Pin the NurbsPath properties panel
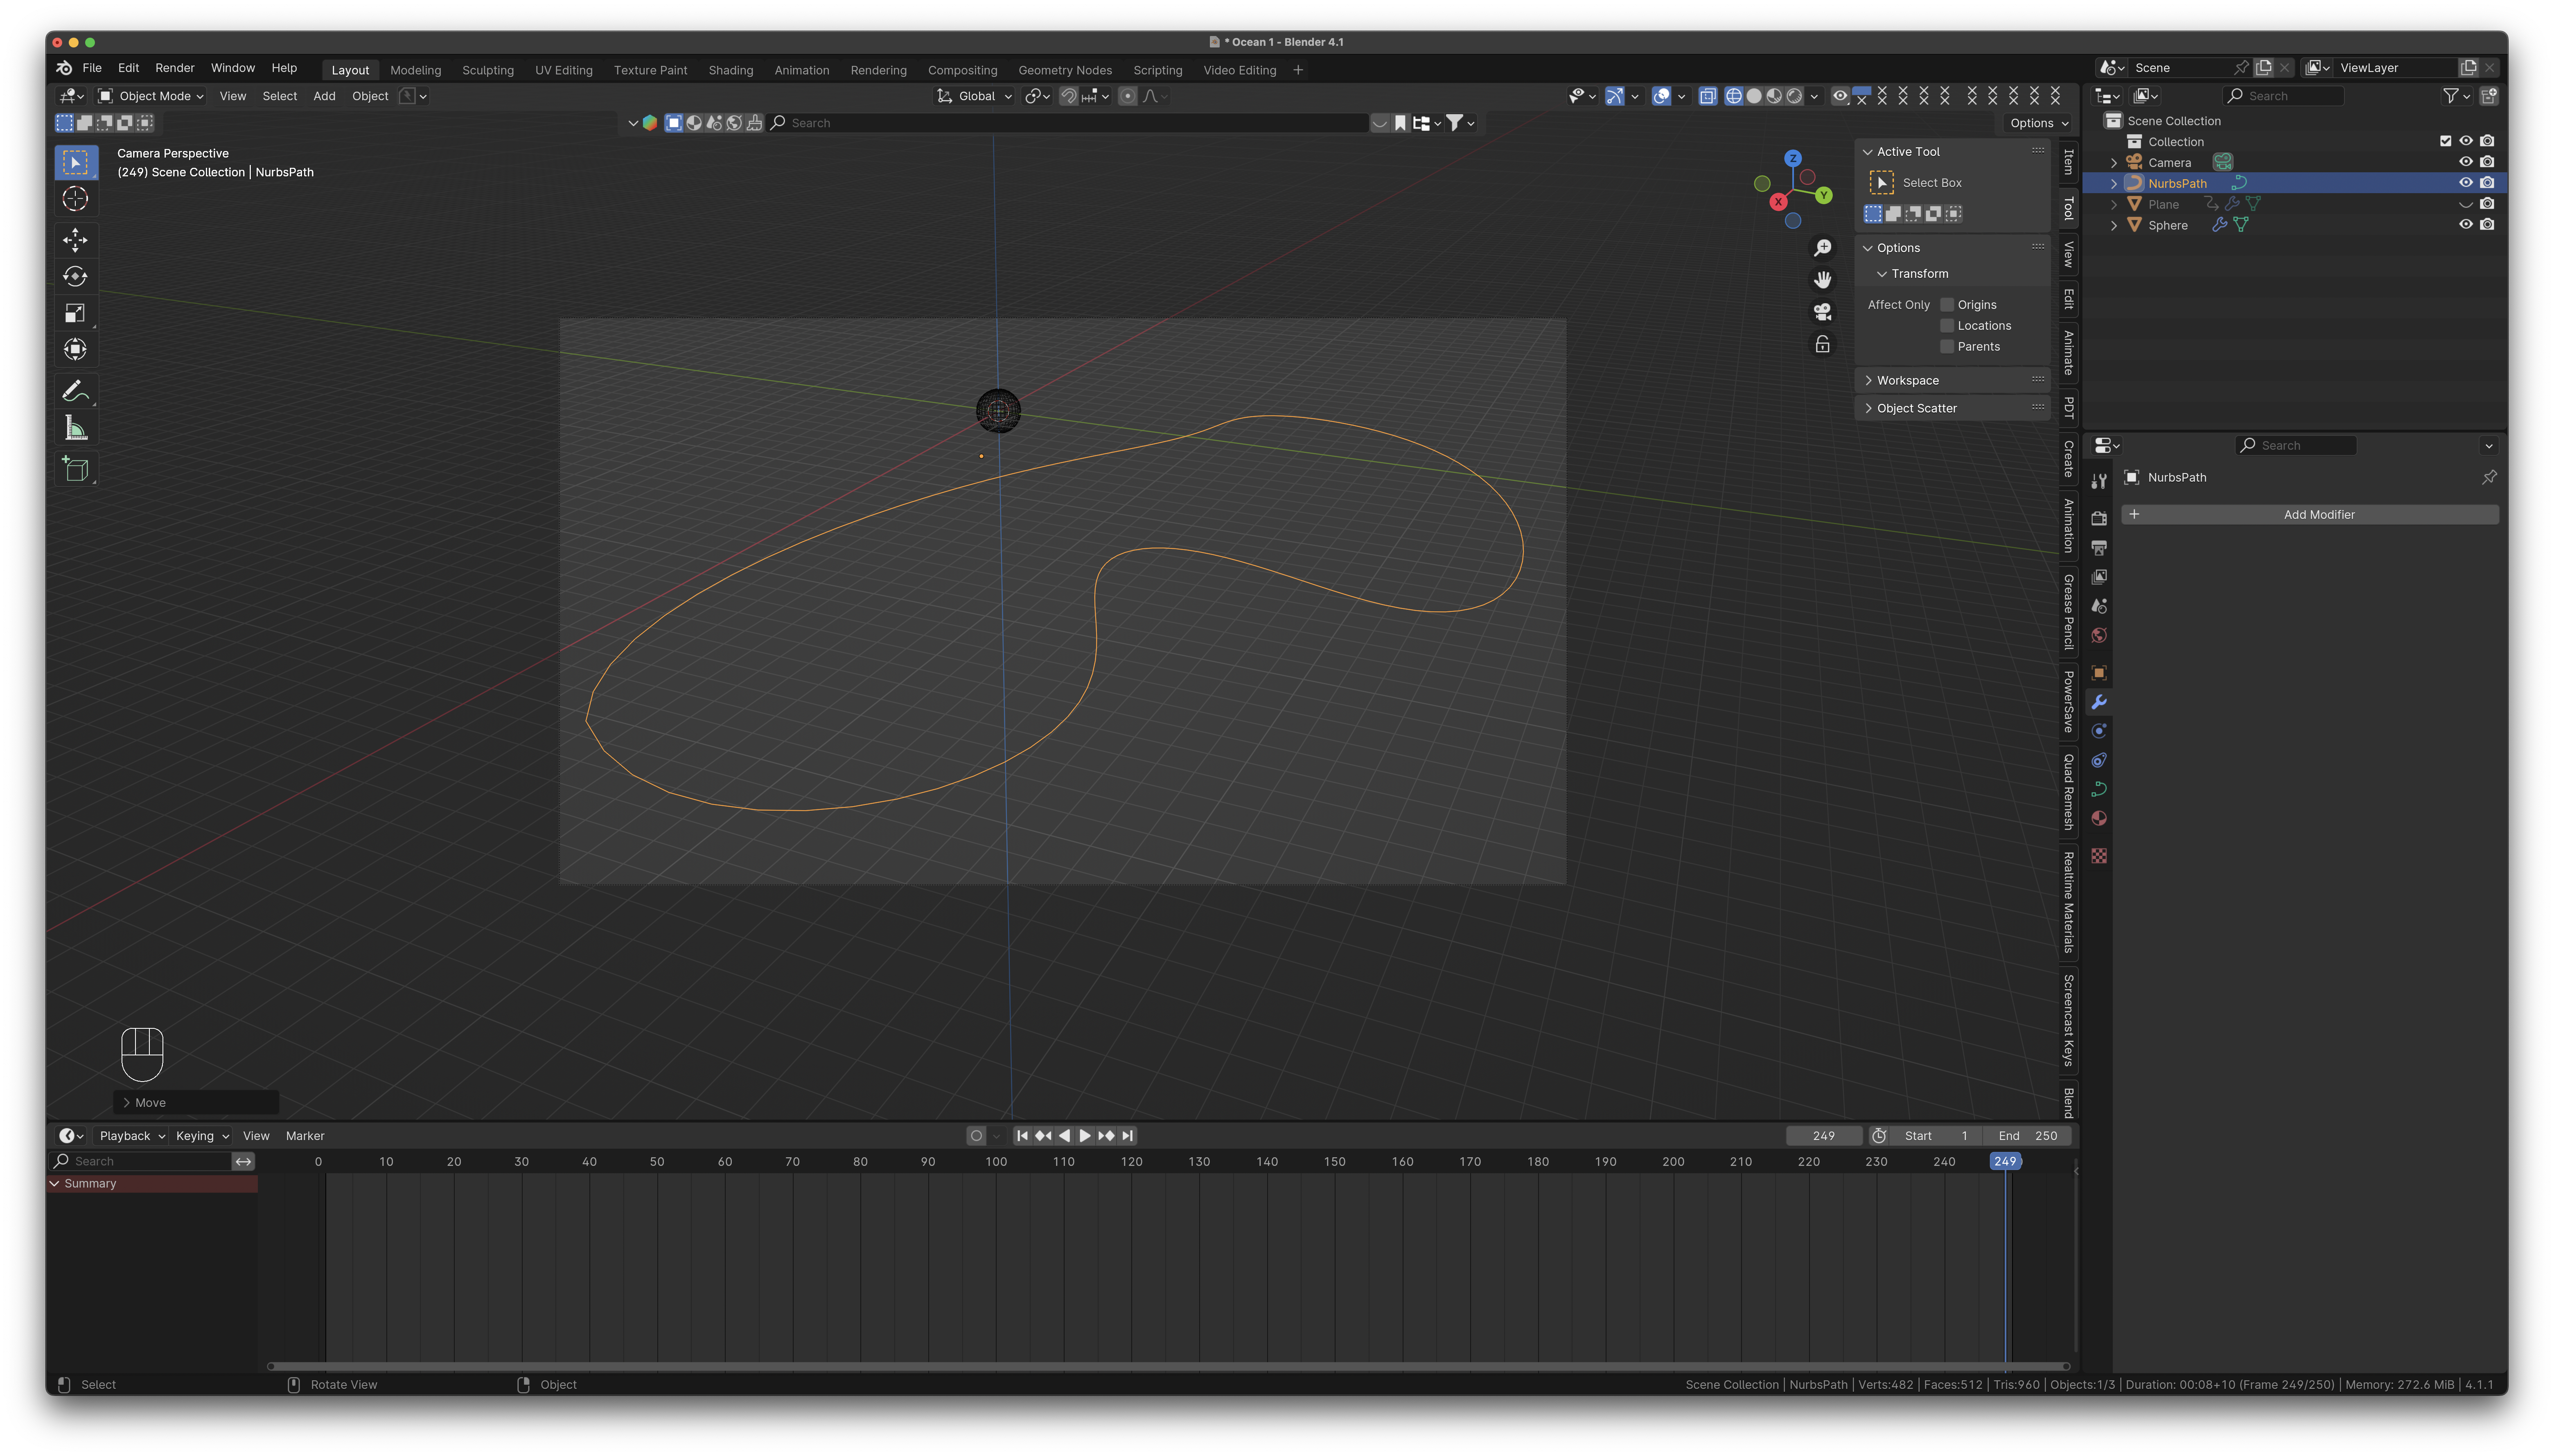Viewport: 2554px width, 1456px height. click(x=2489, y=477)
